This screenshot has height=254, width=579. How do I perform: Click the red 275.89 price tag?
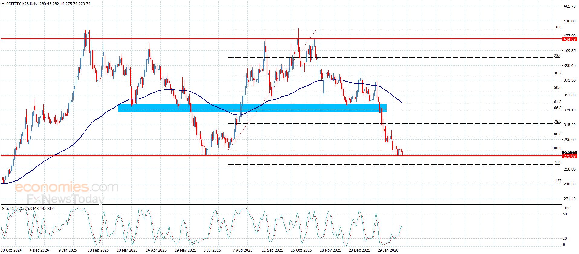(570, 156)
